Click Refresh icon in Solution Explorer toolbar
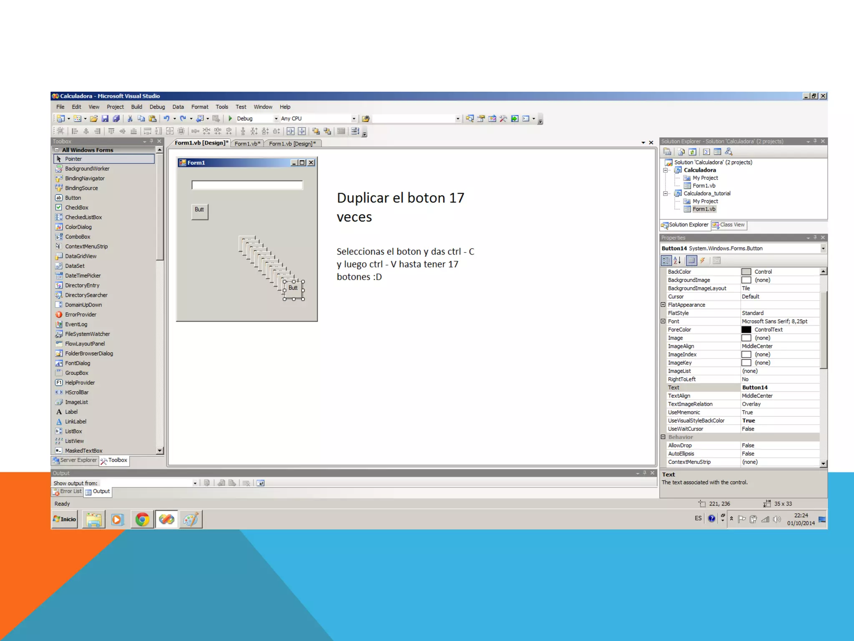The width and height of the screenshot is (854, 641). tap(692, 152)
